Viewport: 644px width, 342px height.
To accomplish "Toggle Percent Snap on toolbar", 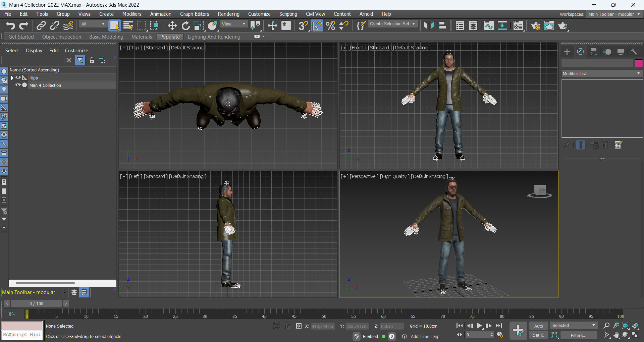I will [330, 26].
